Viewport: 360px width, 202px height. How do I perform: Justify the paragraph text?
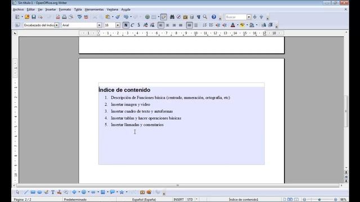(181, 25)
